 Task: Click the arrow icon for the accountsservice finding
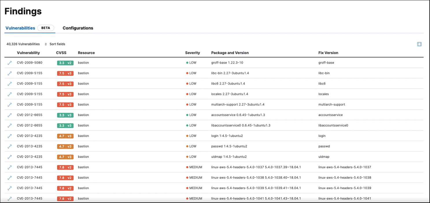coord(10,115)
